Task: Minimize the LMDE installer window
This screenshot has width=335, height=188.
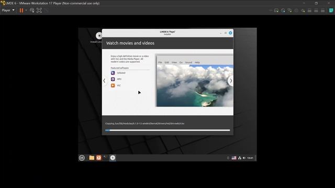Action: 220,33
